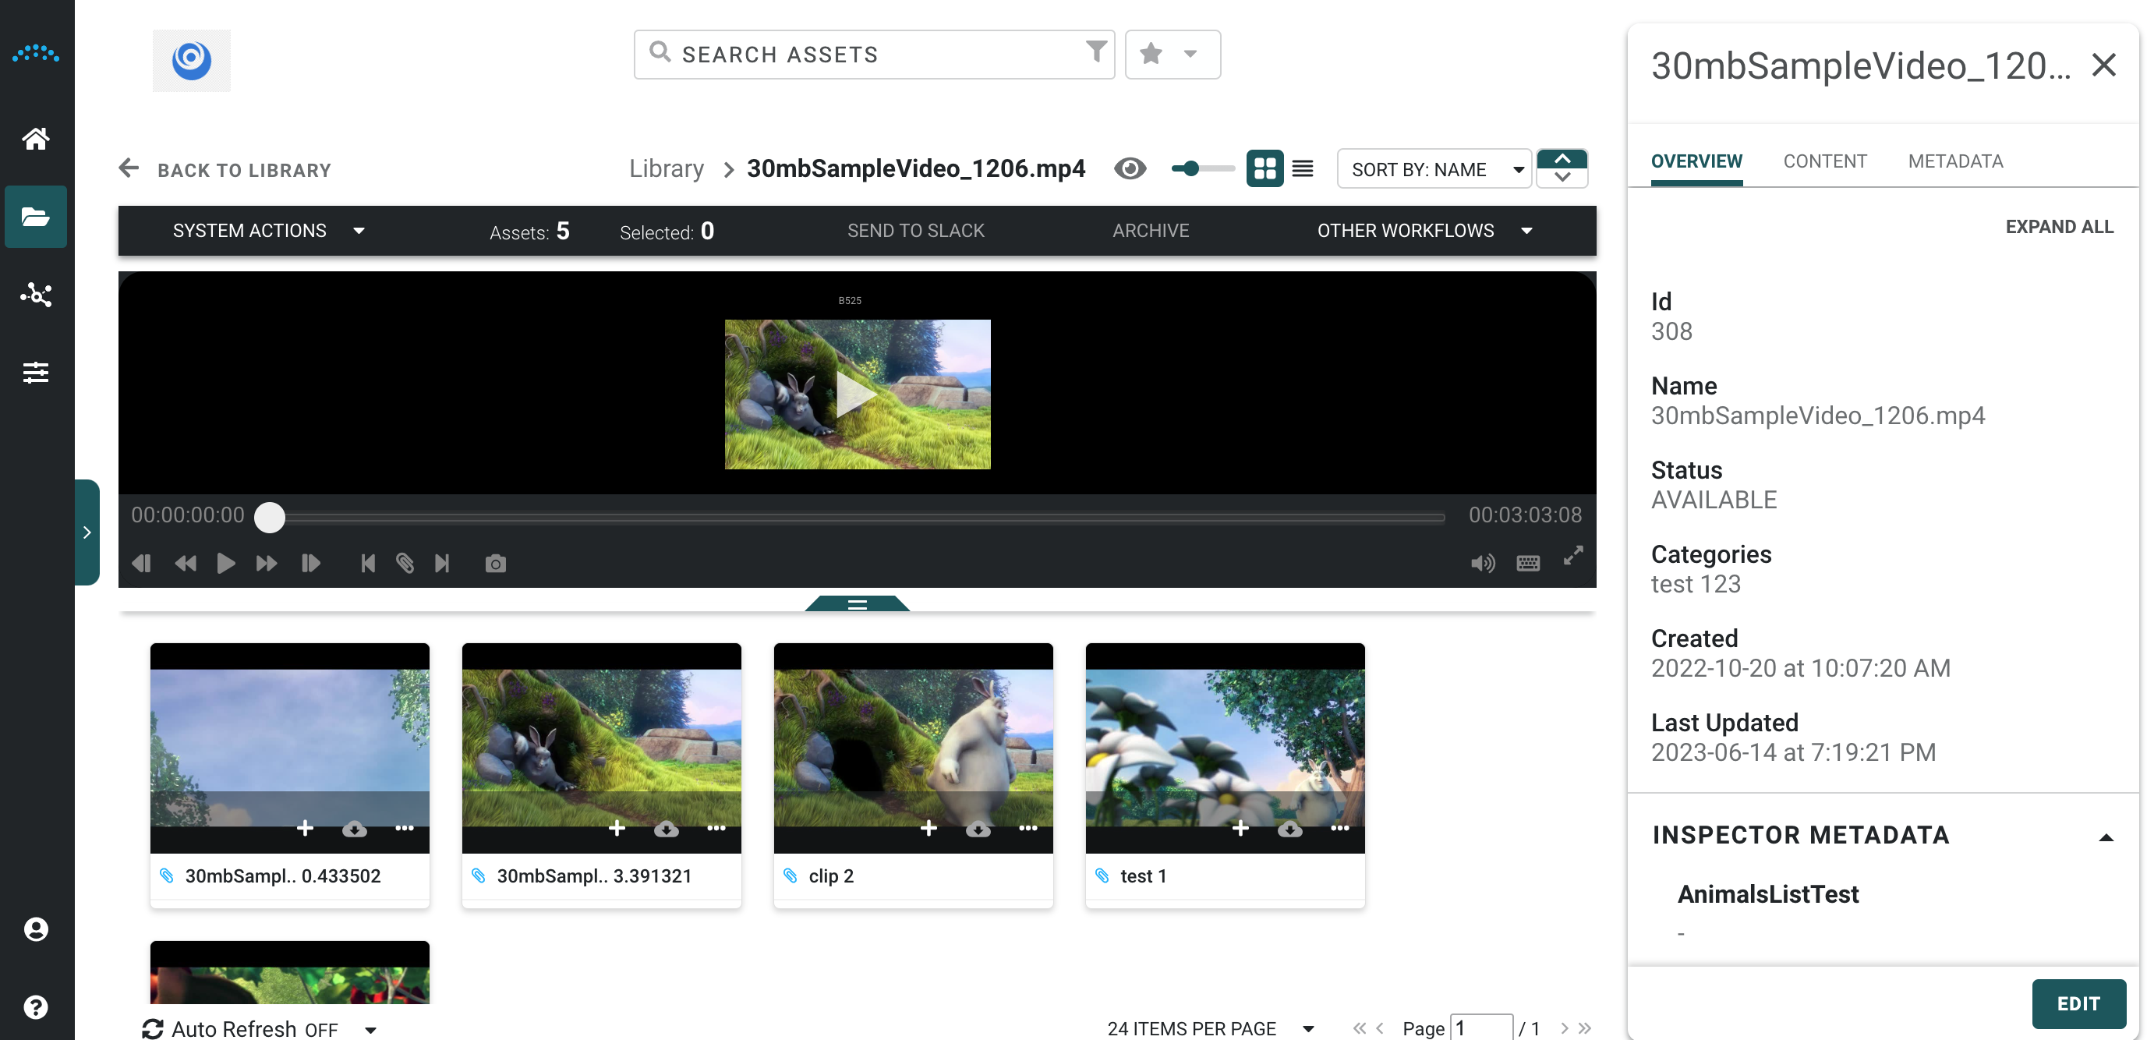2147x1040 pixels.
Task: Click the search filter funnel icon
Action: 1096,52
